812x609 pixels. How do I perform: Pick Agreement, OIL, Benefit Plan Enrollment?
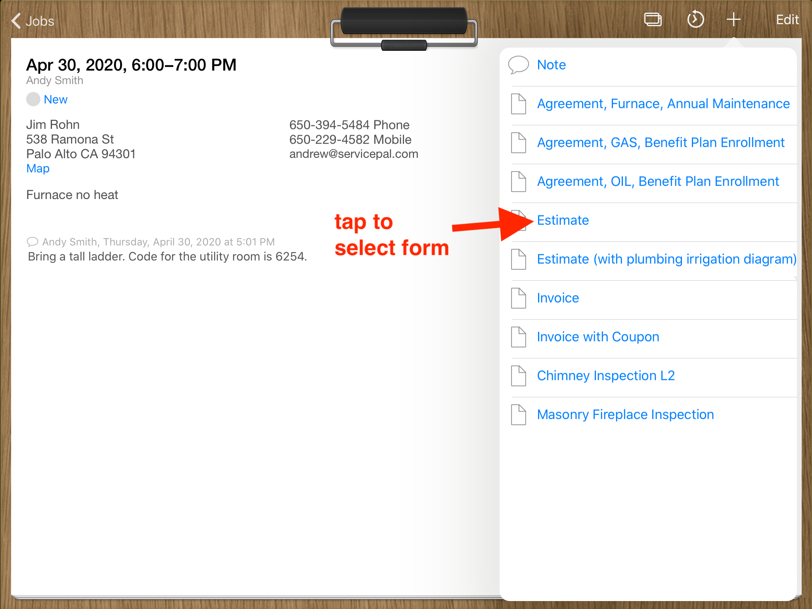coord(658,181)
